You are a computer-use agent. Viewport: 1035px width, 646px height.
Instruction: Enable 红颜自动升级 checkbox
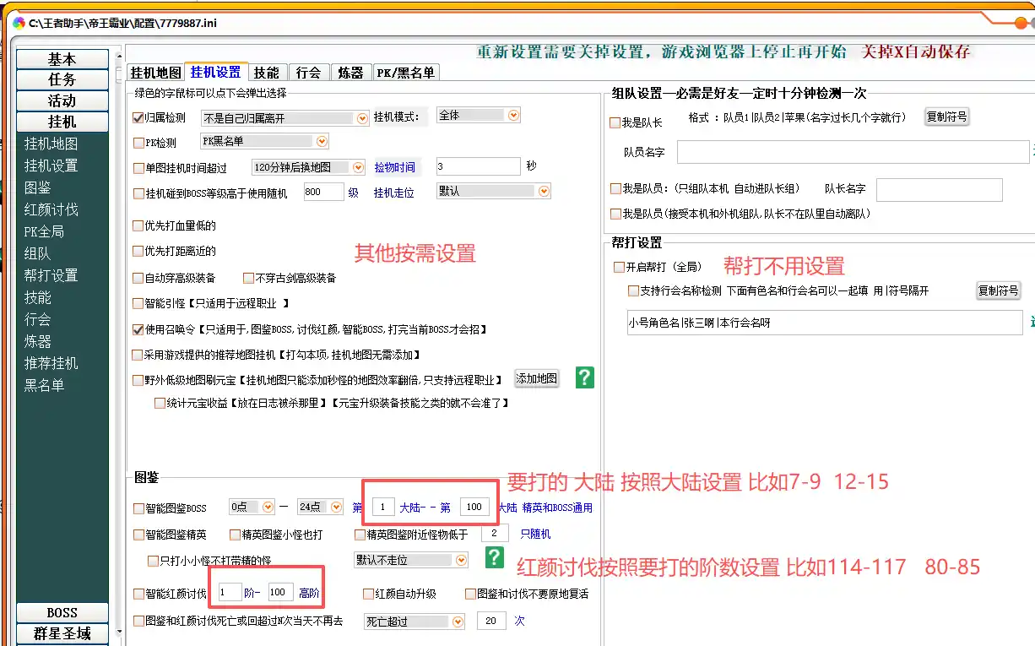(368, 594)
